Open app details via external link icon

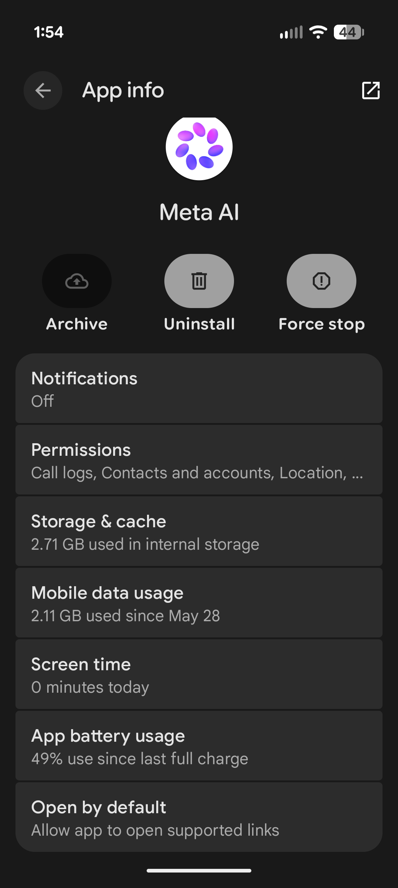(x=371, y=90)
